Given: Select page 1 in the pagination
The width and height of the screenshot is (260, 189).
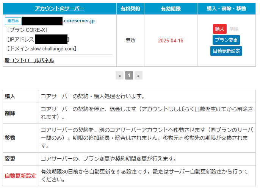Looking at the screenshot, I should (129, 75).
